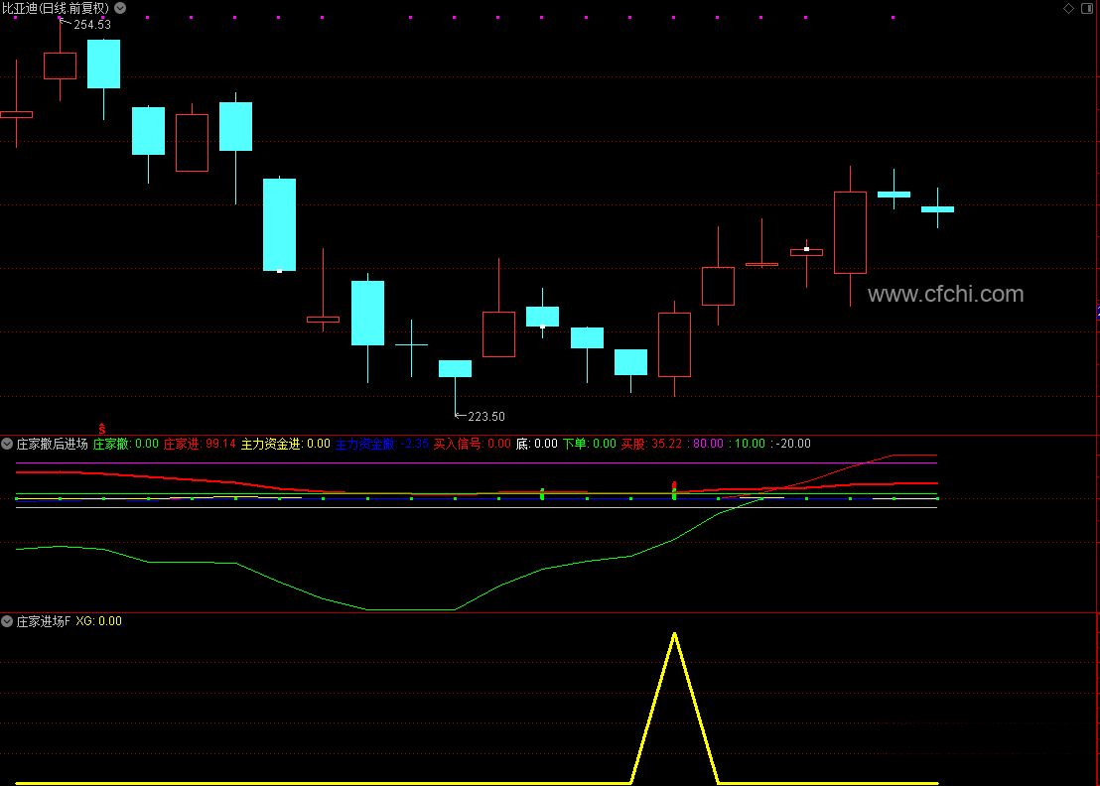This screenshot has width=1100, height=786.
Task: Toggle the side panel layout icon
Action: click(1087, 8)
